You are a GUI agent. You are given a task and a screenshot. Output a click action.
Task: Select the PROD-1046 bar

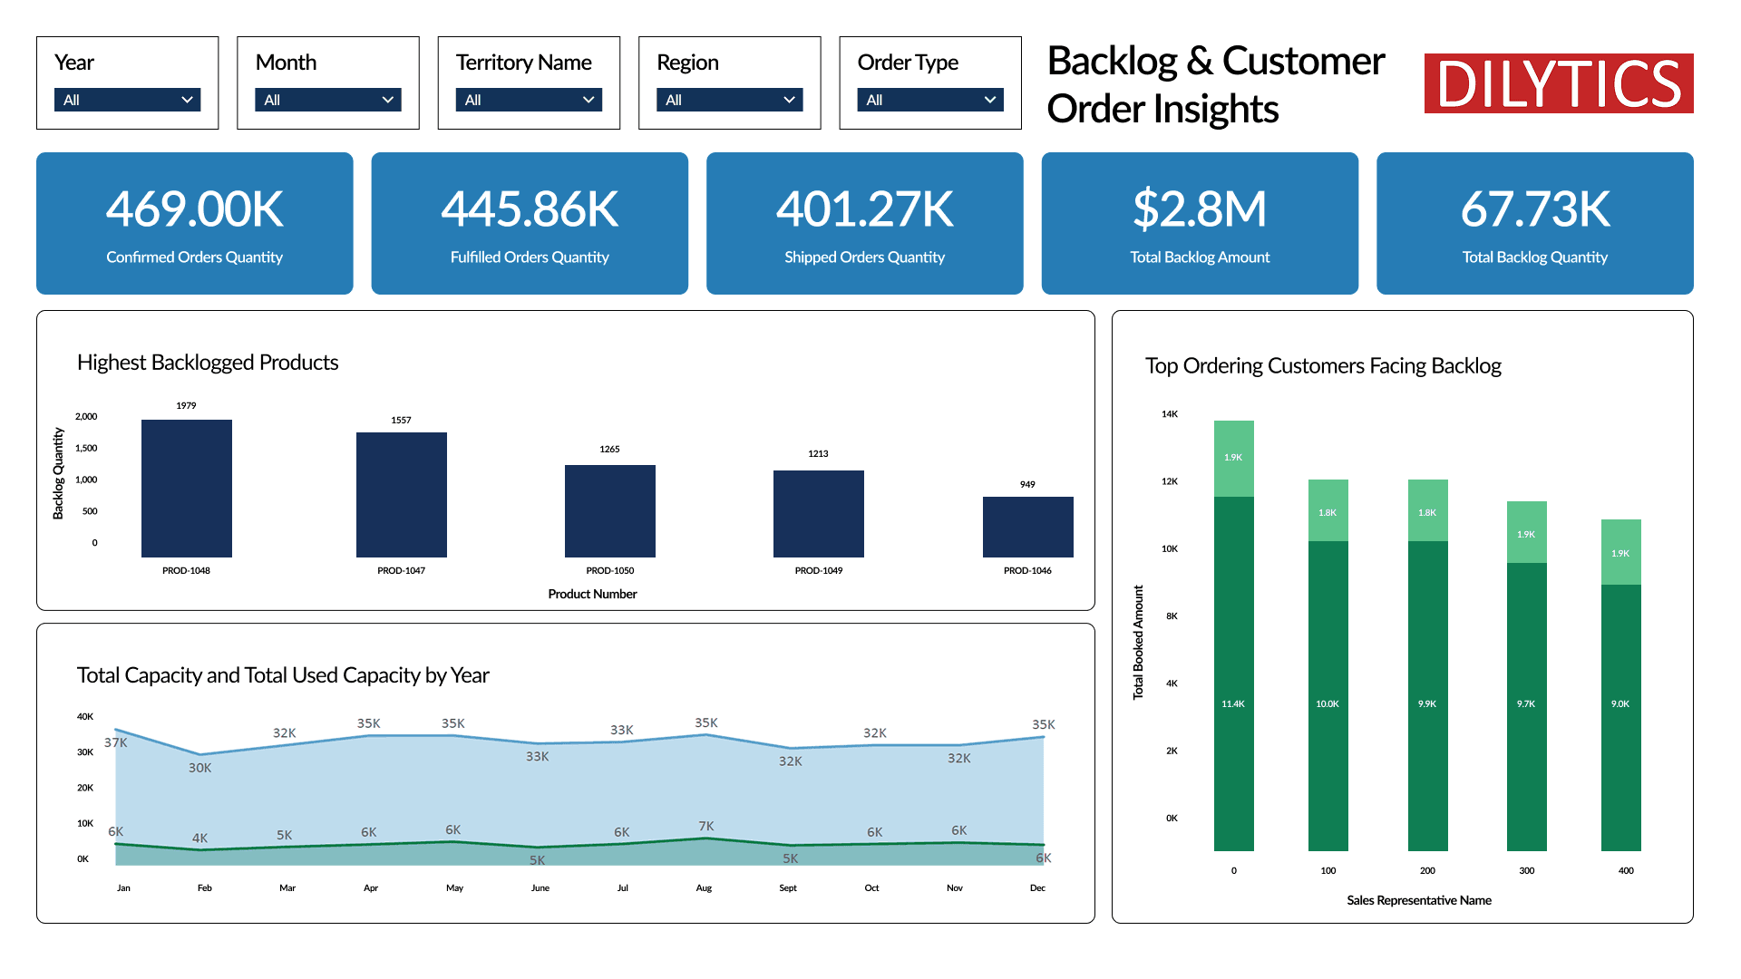1027,527
